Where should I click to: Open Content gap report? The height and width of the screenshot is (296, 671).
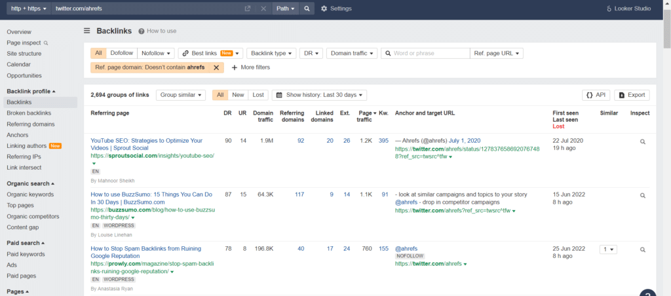pyautogui.click(x=23, y=227)
